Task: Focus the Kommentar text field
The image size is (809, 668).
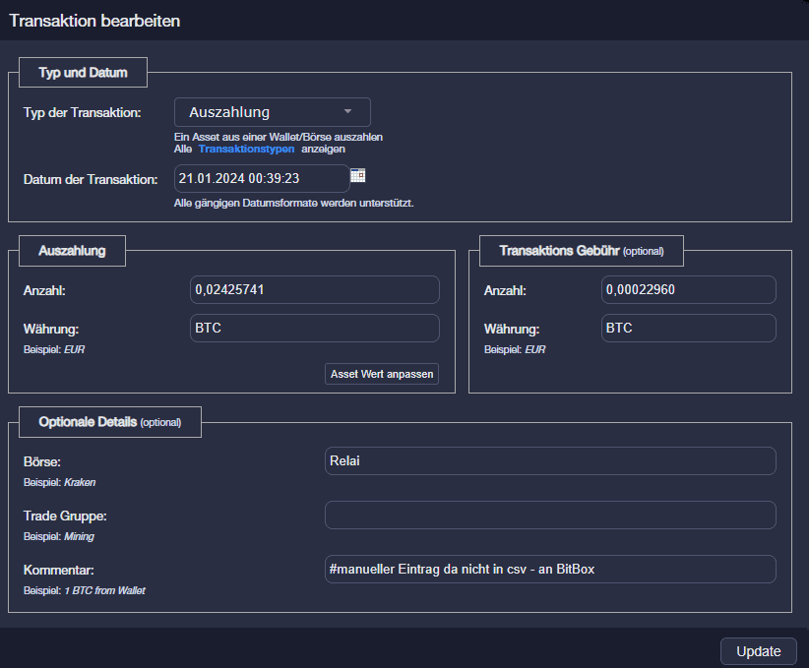Action: [549, 570]
